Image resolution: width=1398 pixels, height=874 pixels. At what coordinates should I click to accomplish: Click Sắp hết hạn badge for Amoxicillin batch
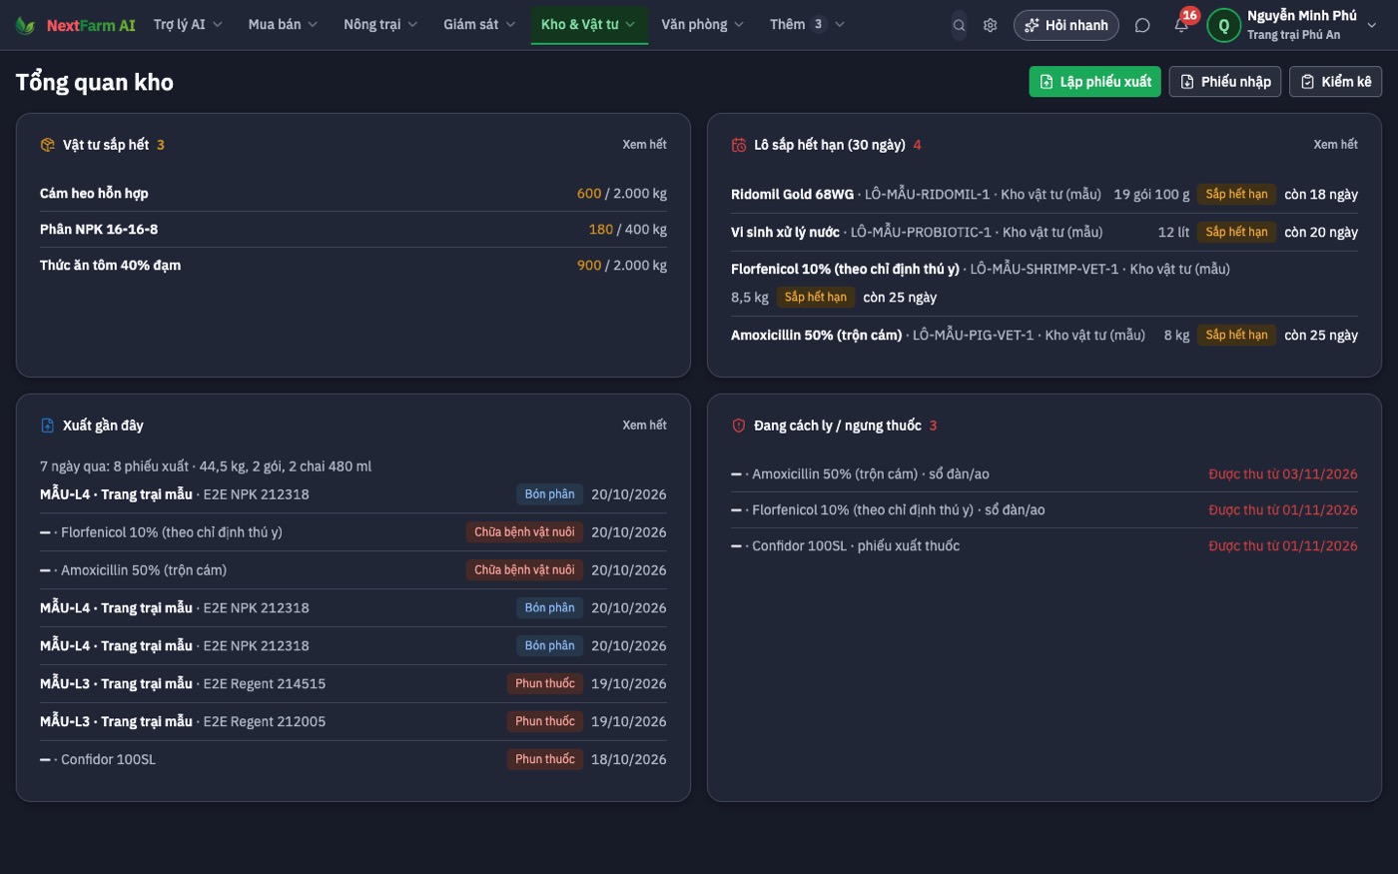(x=1236, y=336)
